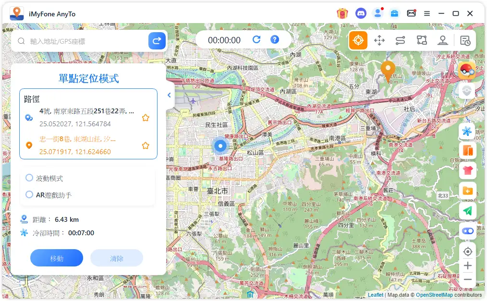Open the help question mark icon
487x301 pixels.
pos(275,40)
